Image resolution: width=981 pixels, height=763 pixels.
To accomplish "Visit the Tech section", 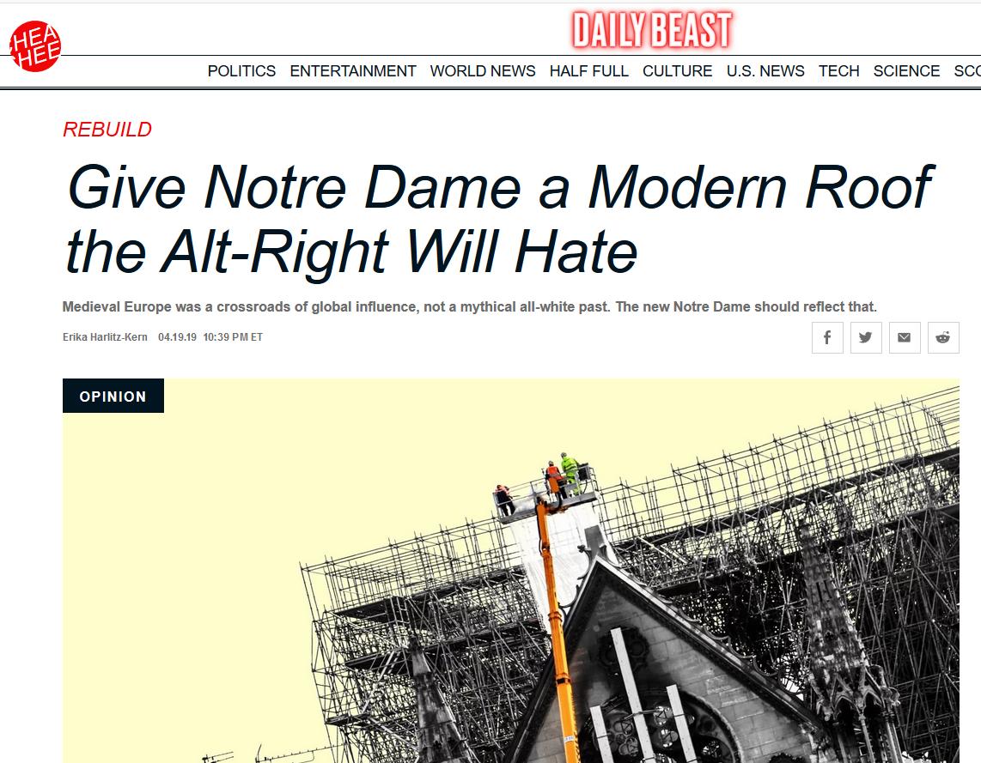I will click(x=839, y=71).
